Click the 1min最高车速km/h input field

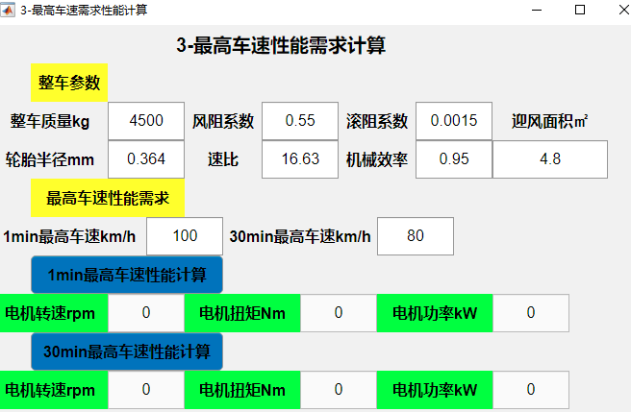click(x=185, y=236)
